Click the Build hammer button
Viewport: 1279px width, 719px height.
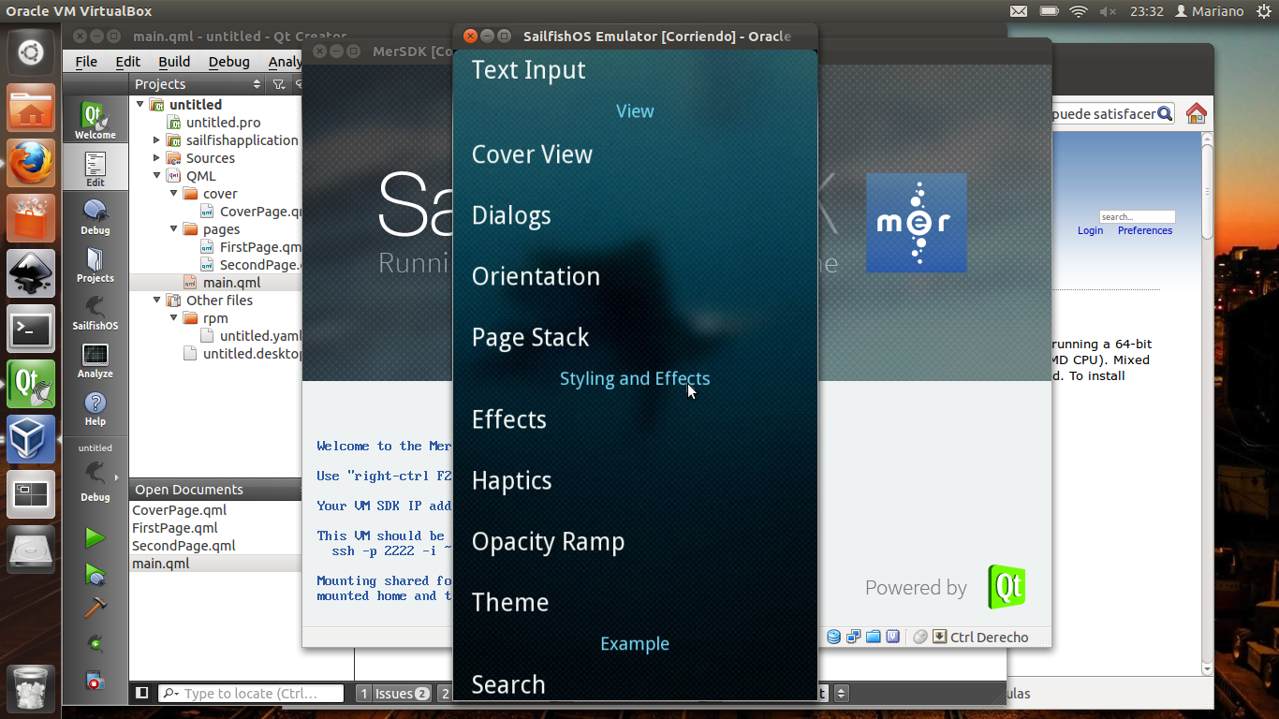[x=95, y=608]
